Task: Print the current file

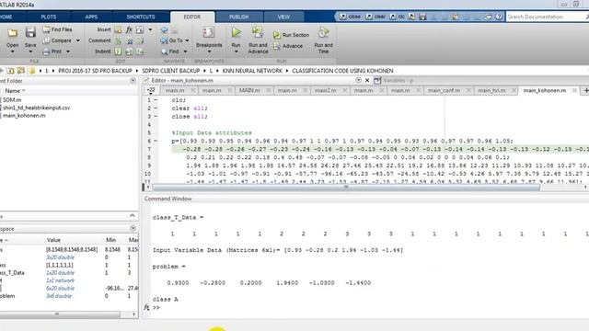Action: click(52, 51)
